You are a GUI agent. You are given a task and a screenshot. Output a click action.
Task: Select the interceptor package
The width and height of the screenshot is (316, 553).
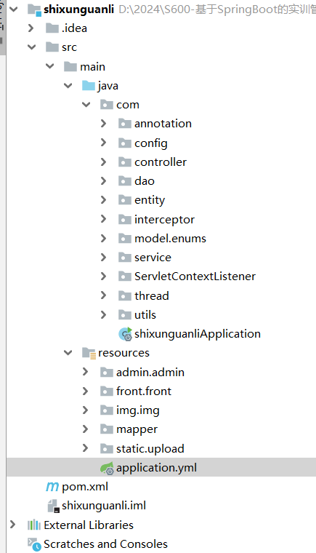164,219
